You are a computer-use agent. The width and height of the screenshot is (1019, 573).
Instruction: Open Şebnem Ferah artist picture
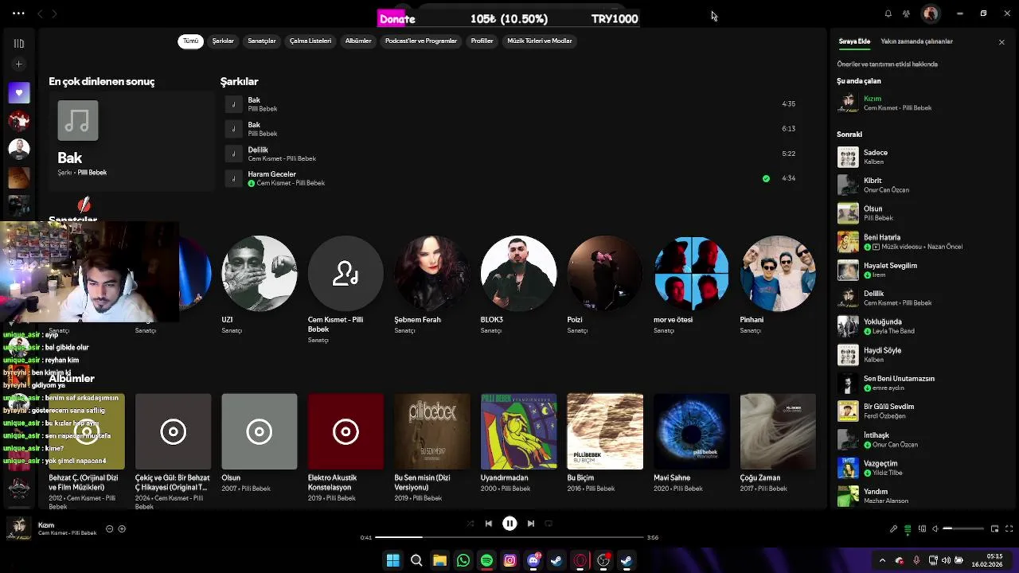pos(431,273)
